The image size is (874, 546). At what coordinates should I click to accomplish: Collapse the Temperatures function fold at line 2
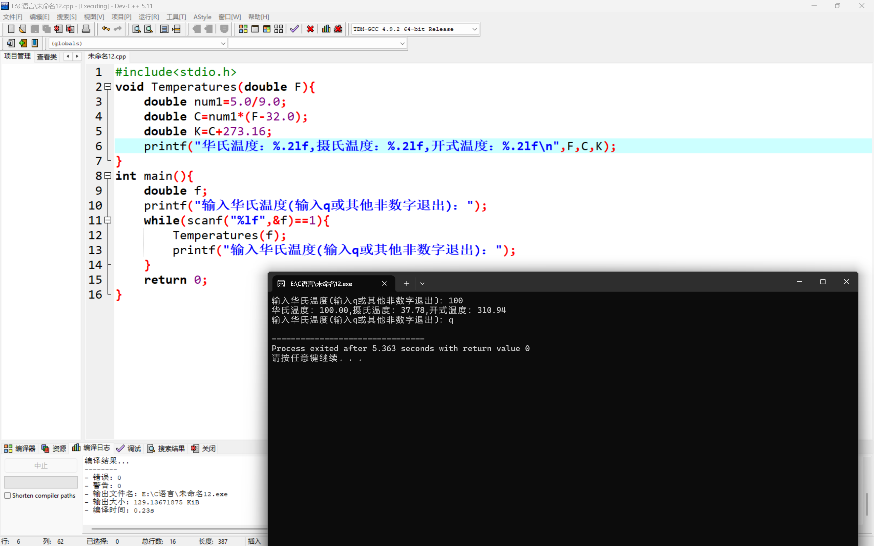pyautogui.click(x=108, y=87)
